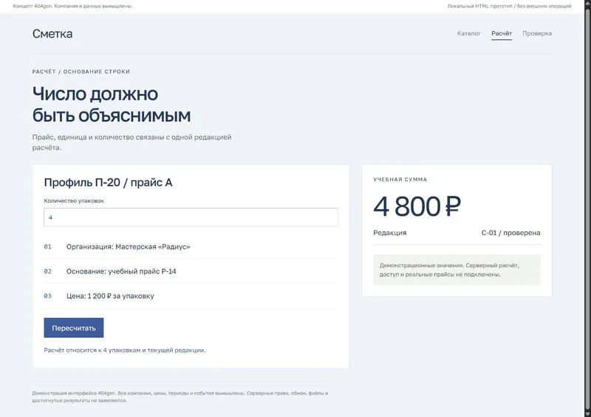Select row Основание: учебный прайс Р-14
Image resolution: width=591 pixels, height=417 pixels.
pos(191,271)
